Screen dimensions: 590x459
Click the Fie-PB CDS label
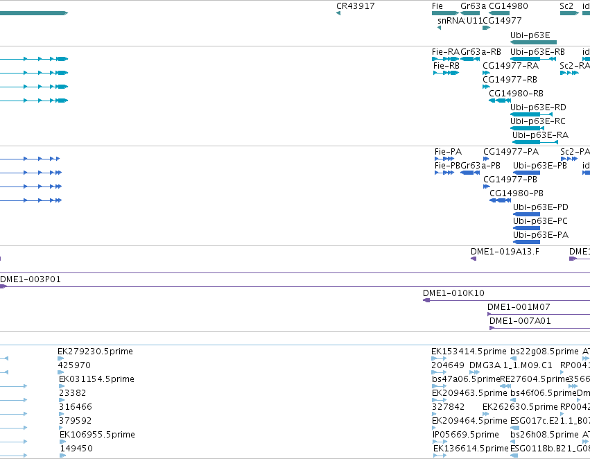click(x=447, y=166)
